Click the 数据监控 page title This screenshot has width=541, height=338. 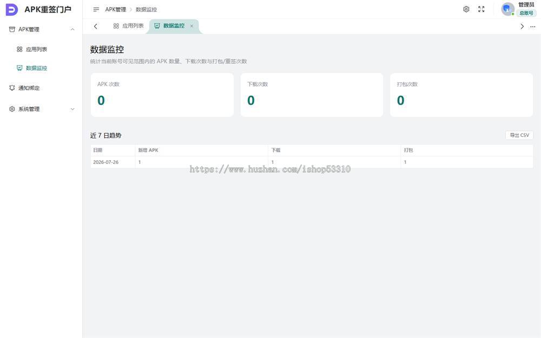coord(107,50)
